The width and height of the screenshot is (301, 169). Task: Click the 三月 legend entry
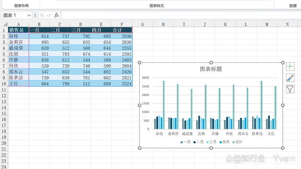tap(211, 142)
